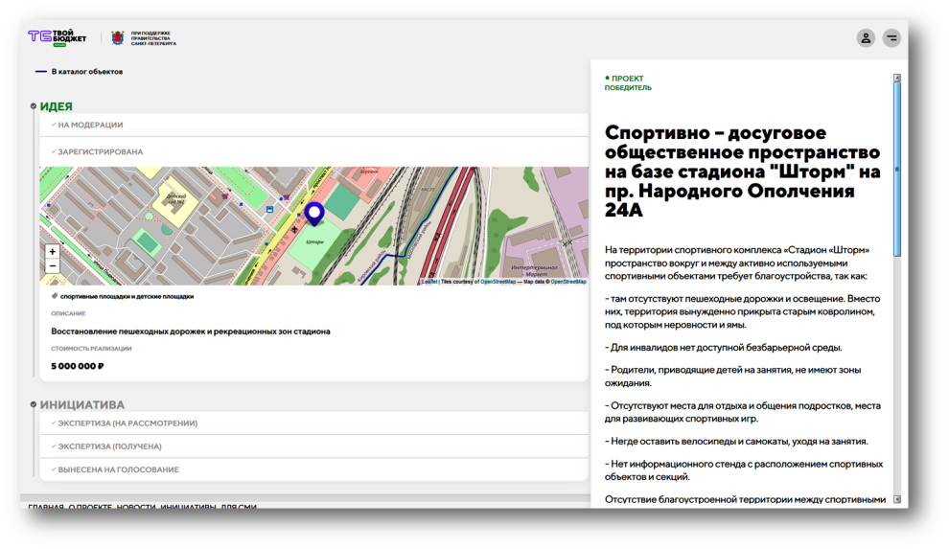The image size is (949, 549).
Task: Expand ЭКСПЕРТИЗА (ПОЛУЧЕНА) row
Action: [x=314, y=446]
